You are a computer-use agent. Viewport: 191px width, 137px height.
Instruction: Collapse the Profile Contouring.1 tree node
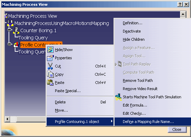(9, 44)
